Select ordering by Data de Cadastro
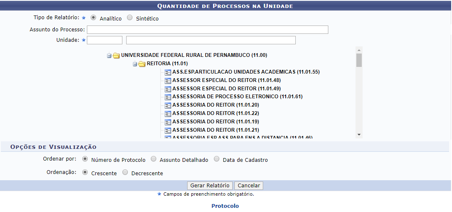Screen dimensions: 452x212 tap(216, 159)
